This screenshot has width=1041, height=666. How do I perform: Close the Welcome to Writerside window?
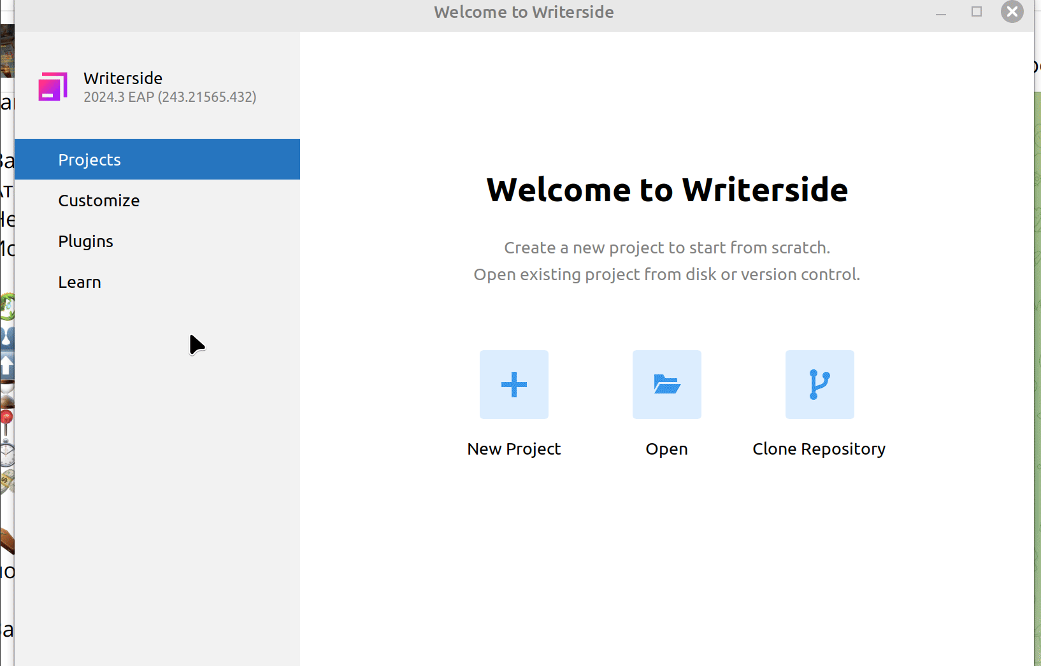pyautogui.click(x=1012, y=11)
